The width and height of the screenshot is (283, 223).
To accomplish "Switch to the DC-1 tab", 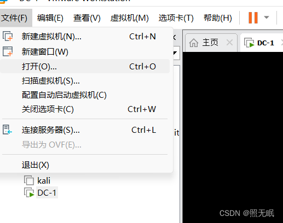I will [262, 43].
